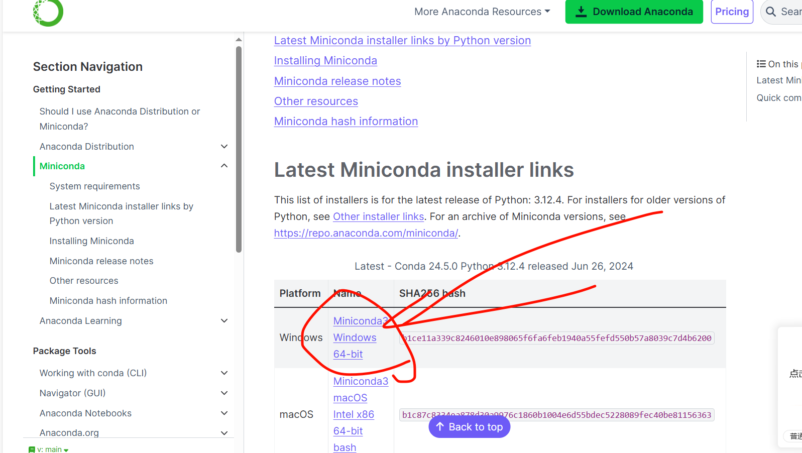The height and width of the screenshot is (453, 802).
Task: Open sidebar 'Latest Miniconda installer links by Python version'
Action: click(121, 213)
